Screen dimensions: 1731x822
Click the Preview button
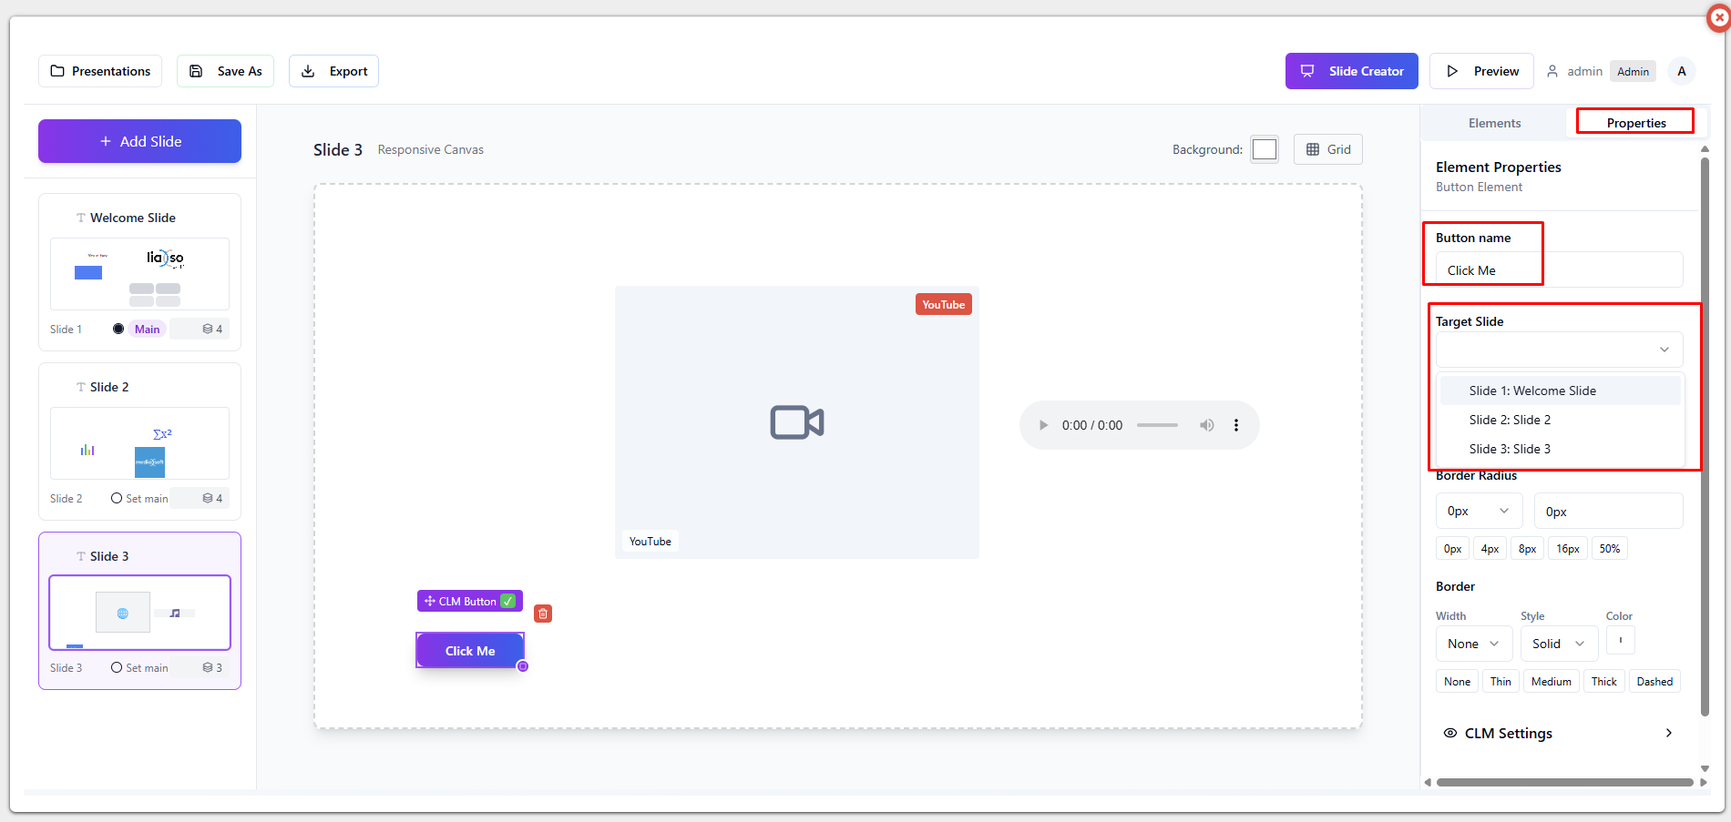pos(1481,71)
